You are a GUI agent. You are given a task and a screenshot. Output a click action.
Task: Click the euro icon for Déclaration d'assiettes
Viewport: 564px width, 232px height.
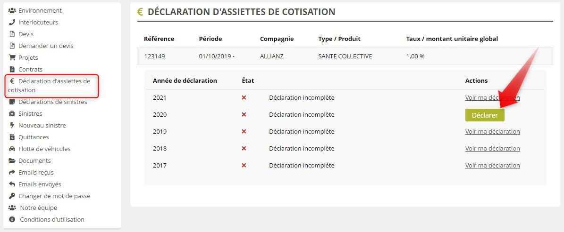click(12, 81)
